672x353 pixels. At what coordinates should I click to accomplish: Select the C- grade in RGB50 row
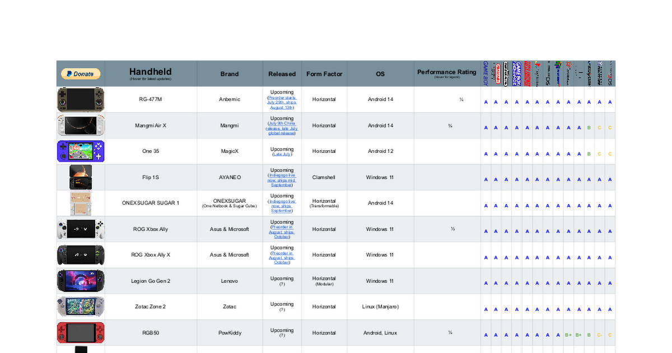pyautogui.click(x=599, y=335)
